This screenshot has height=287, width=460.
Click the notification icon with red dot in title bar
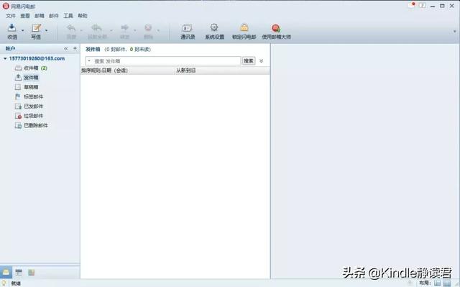pos(412,5)
